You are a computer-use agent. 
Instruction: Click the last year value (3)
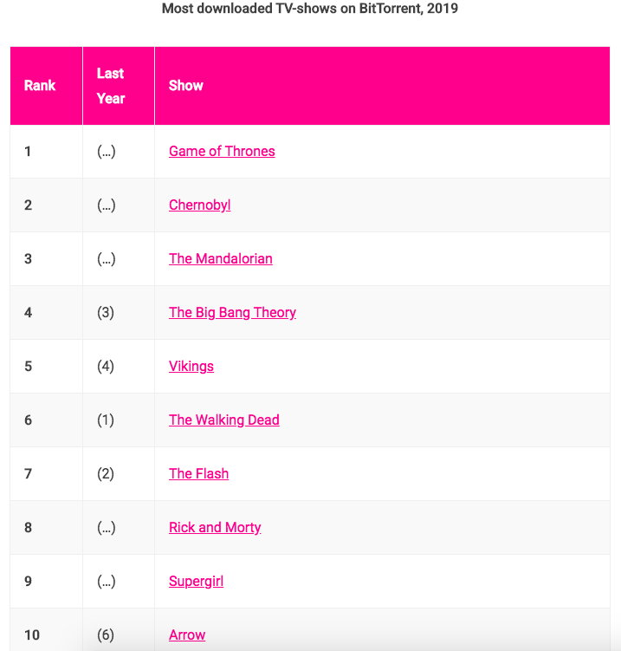click(106, 312)
